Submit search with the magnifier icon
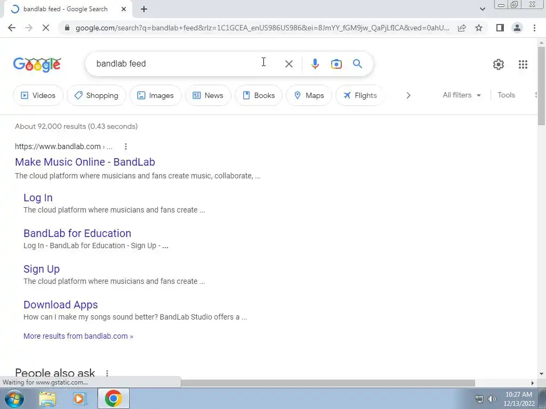 click(x=357, y=64)
